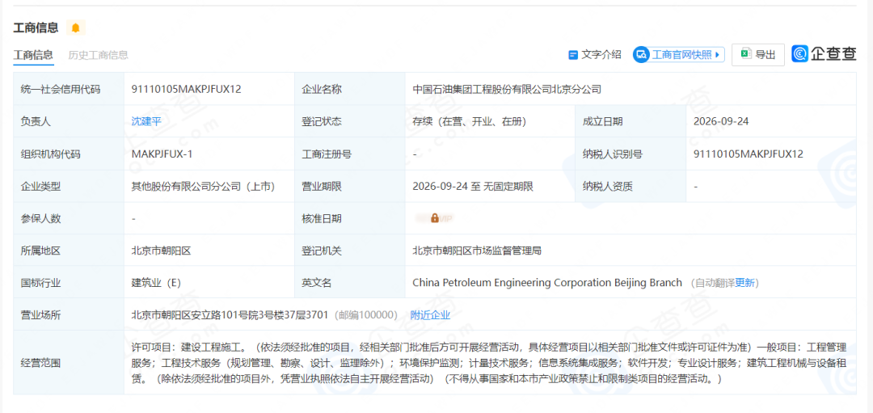Click 建筑业（E） industry value
The height and width of the screenshot is (413, 873).
coord(156,283)
